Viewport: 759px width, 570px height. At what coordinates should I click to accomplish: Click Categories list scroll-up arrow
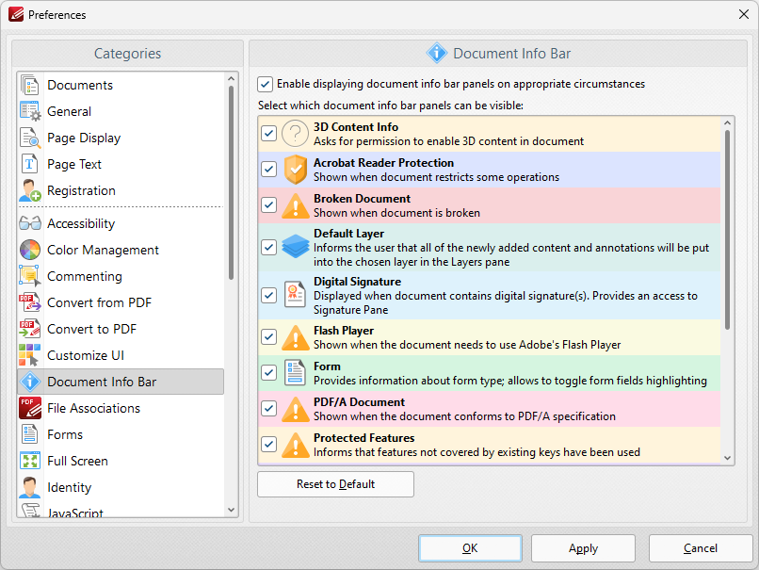tap(231, 78)
